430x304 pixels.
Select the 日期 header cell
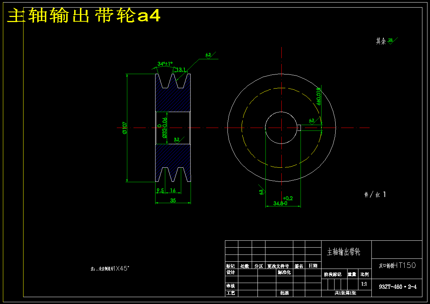coord(313,266)
